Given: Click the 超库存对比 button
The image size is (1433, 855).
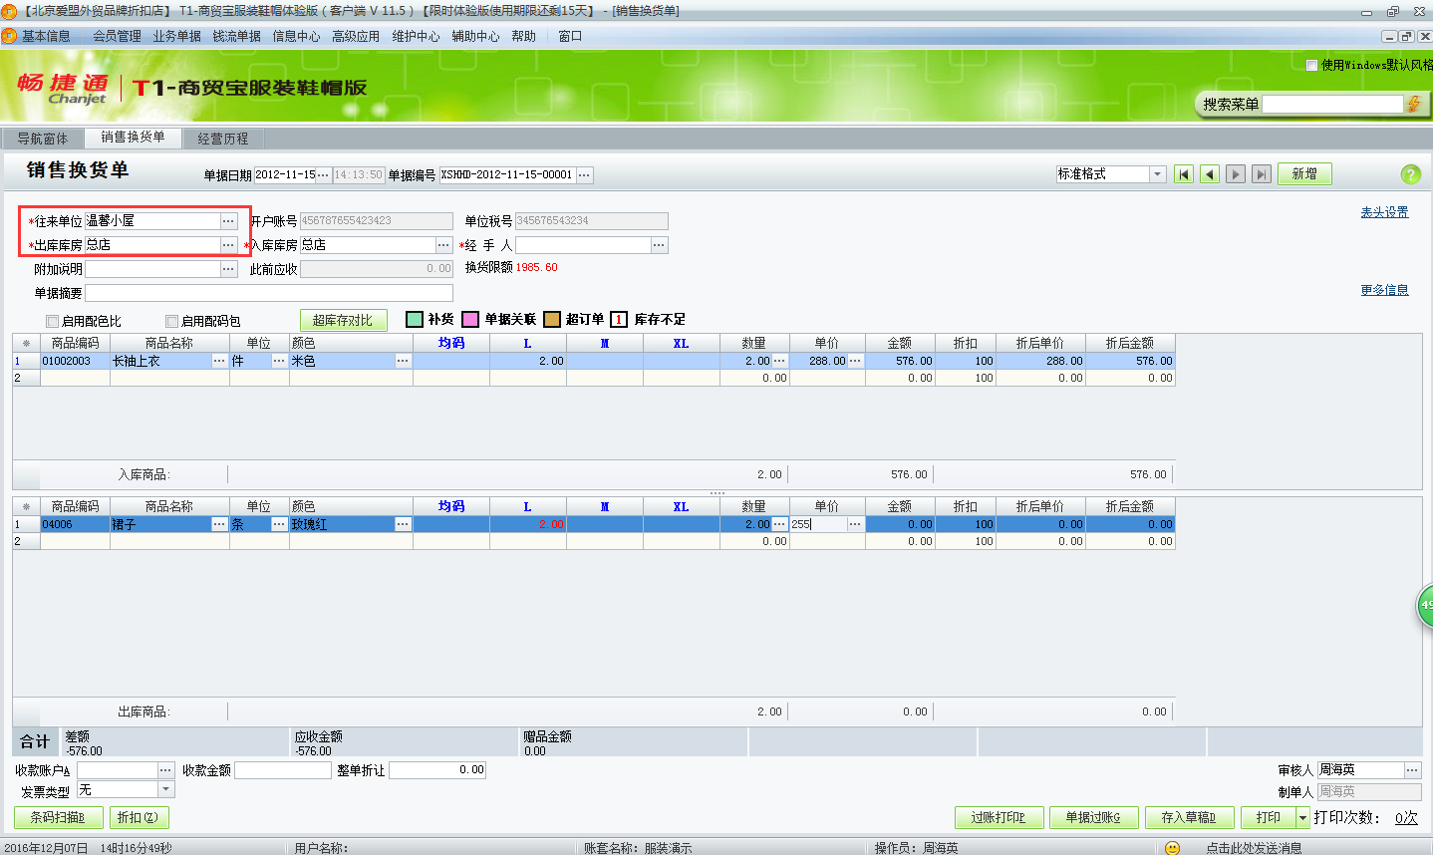Looking at the screenshot, I should (343, 320).
